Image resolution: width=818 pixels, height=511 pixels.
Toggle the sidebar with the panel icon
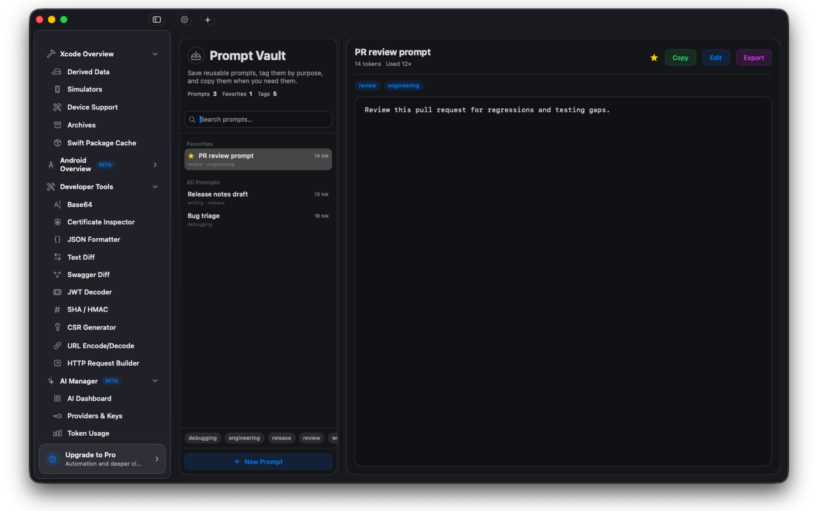click(x=156, y=20)
